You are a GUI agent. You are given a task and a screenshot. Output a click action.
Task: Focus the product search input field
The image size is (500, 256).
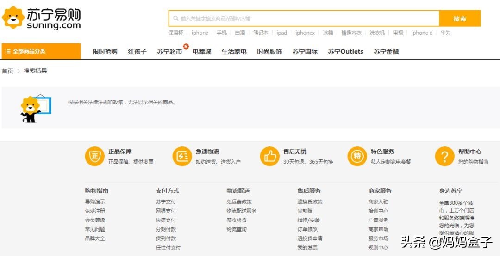pyautogui.click(x=306, y=18)
